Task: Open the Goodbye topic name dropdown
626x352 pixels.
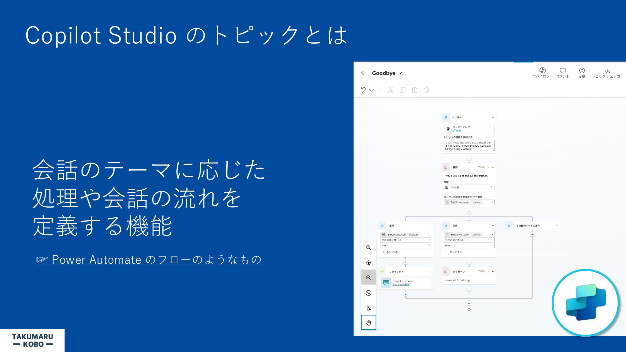Action: [x=400, y=73]
